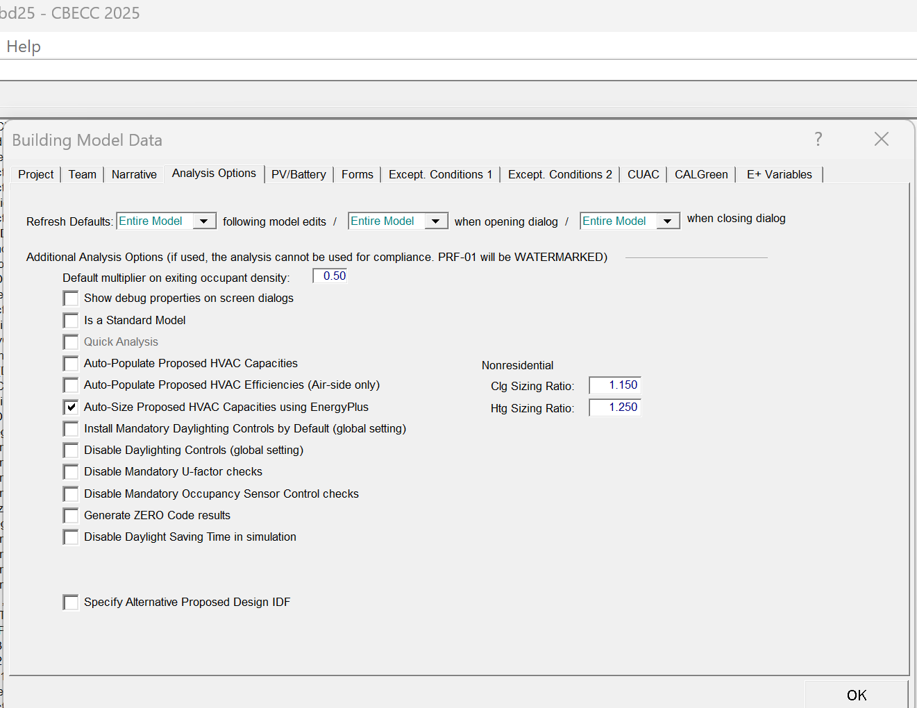Expand the 'when opening dialog' refresh dropdown

click(x=435, y=221)
